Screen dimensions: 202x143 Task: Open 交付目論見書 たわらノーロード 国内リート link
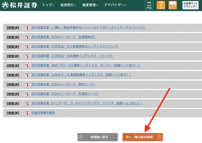click(64, 84)
